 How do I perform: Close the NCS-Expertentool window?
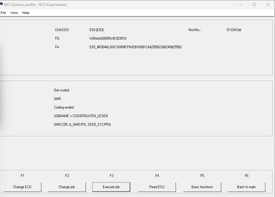tap(268, 4)
